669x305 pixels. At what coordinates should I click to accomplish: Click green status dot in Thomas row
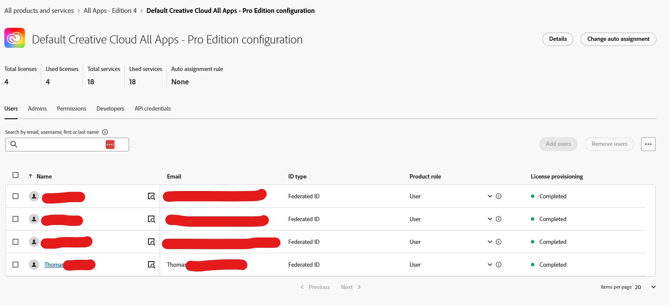coord(533,265)
